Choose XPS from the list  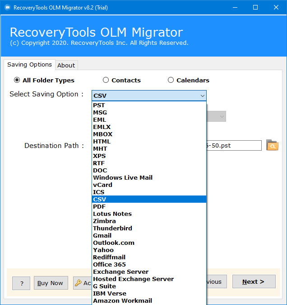tap(149, 156)
